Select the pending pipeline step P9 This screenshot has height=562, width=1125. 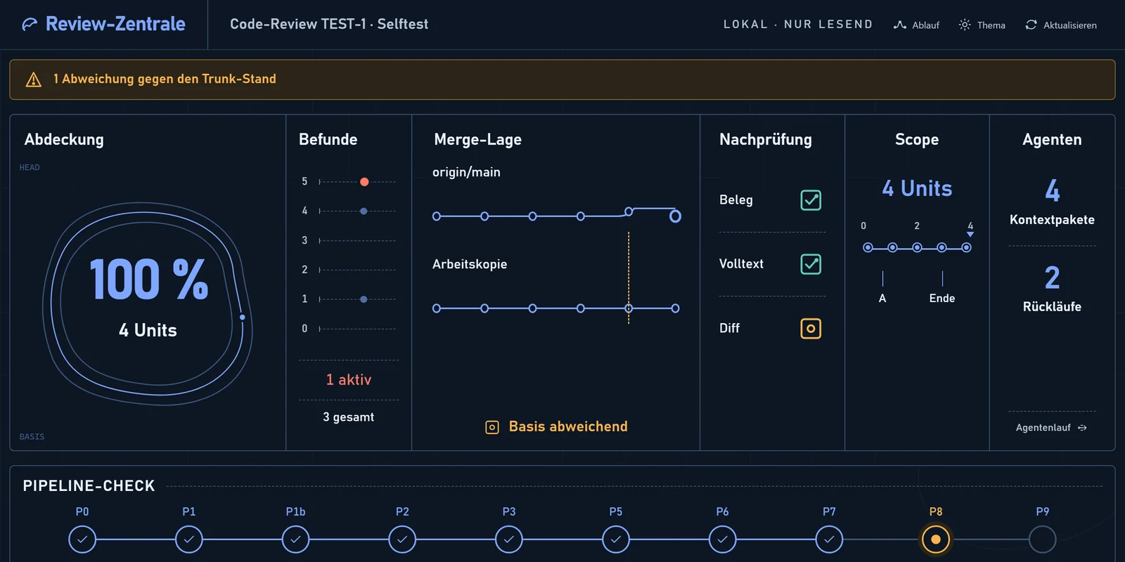[x=1043, y=540]
